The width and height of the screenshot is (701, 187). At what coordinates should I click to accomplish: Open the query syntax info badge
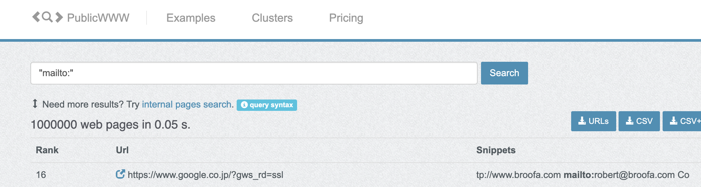pyautogui.click(x=267, y=105)
